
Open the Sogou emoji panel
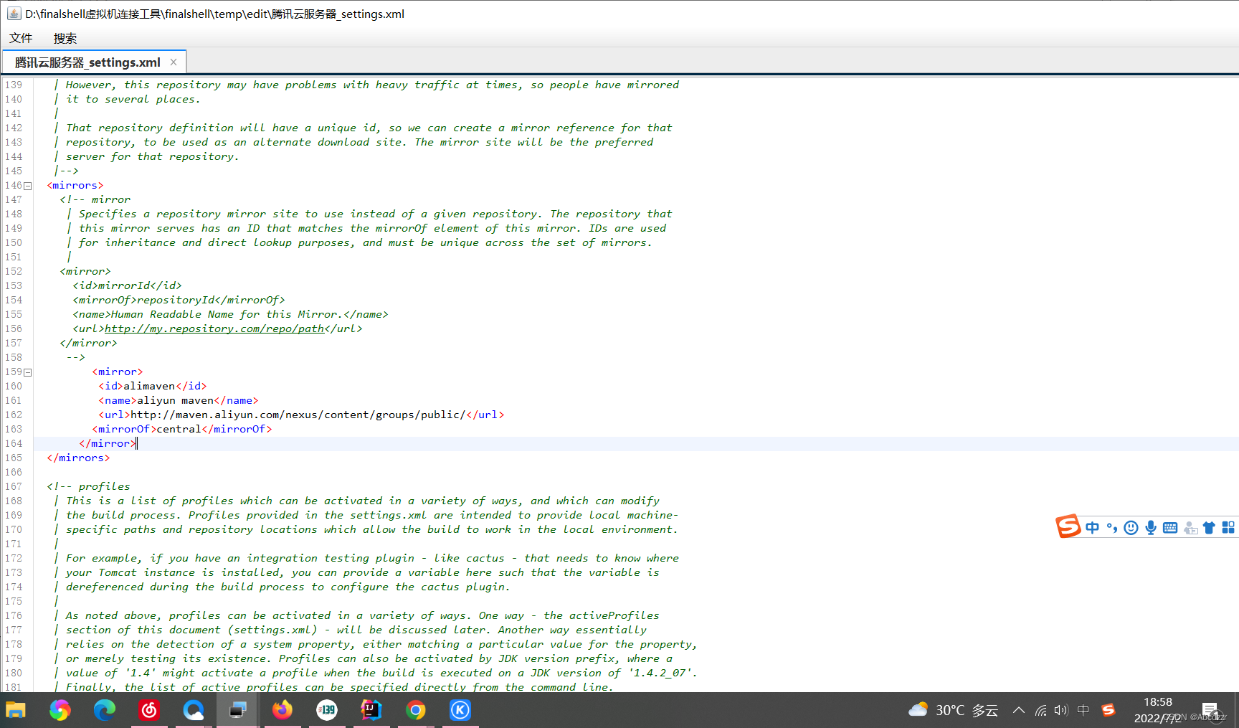(1131, 528)
